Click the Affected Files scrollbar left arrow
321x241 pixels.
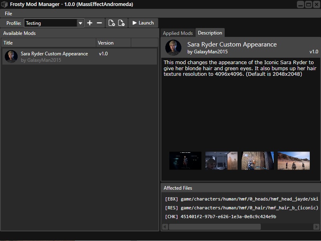coord(165,227)
